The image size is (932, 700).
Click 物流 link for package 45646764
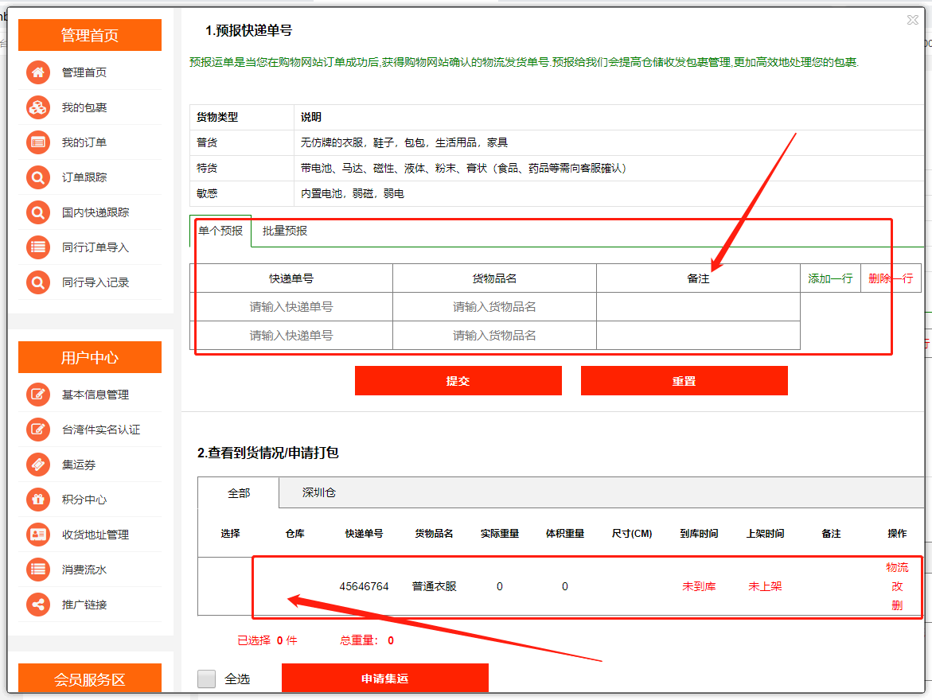897,568
